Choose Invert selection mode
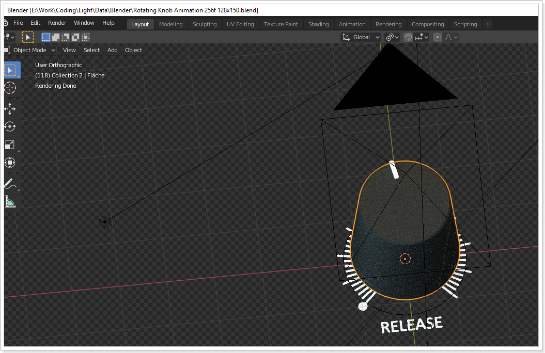 [x=75, y=37]
